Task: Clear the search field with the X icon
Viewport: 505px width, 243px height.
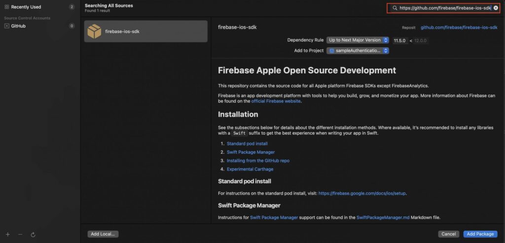Action: 496,8
